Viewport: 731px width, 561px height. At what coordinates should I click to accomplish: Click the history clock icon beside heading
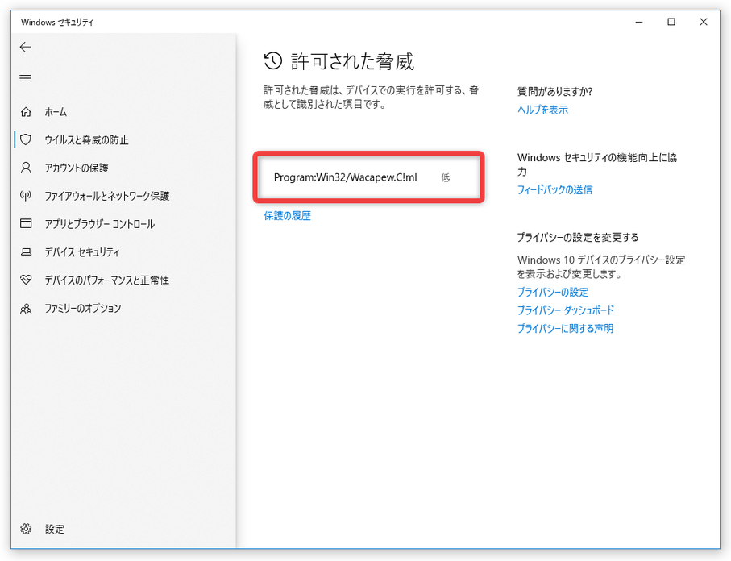coord(273,61)
